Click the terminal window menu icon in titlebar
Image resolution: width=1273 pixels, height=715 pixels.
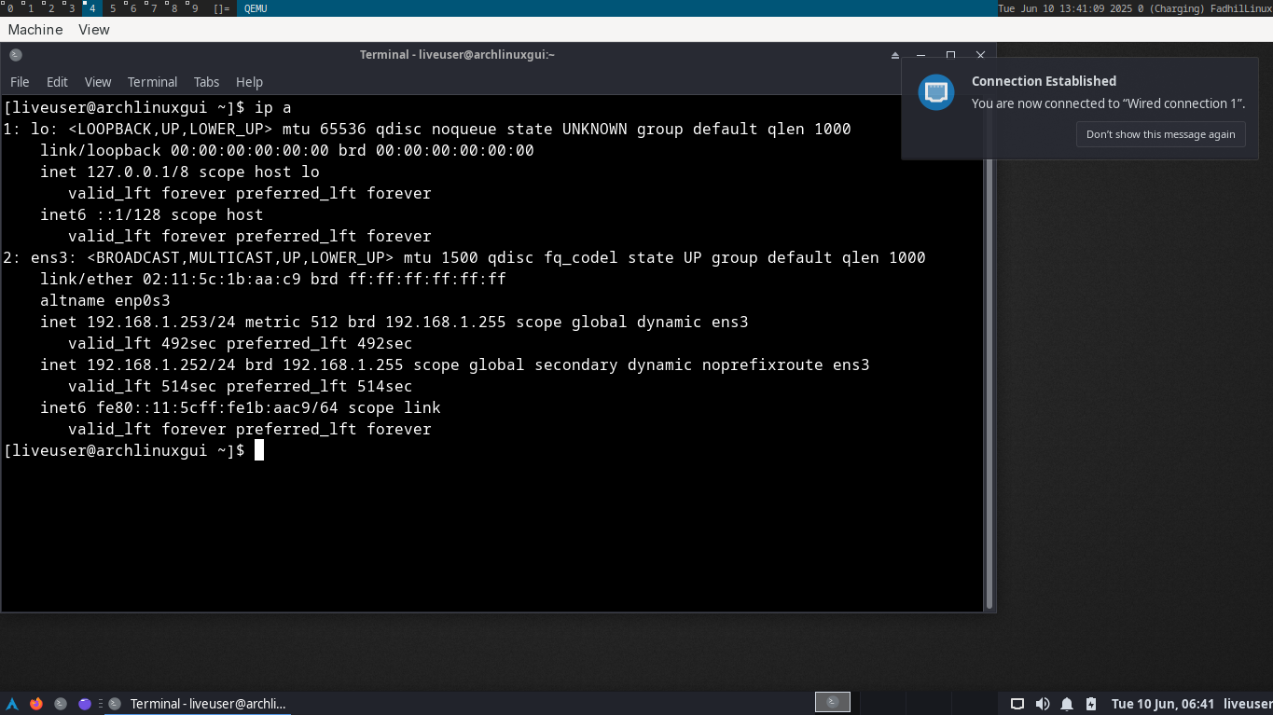click(x=15, y=55)
